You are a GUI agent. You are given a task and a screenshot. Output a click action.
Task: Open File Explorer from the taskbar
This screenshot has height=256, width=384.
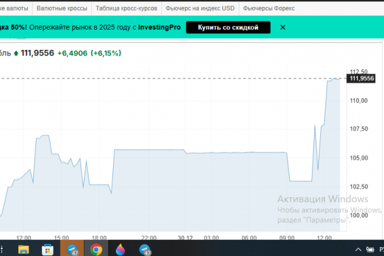[x=23, y=248]
